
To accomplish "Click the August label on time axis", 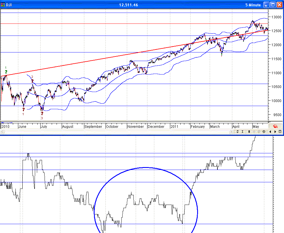I will pyautogui.click(x=68, y=126).
